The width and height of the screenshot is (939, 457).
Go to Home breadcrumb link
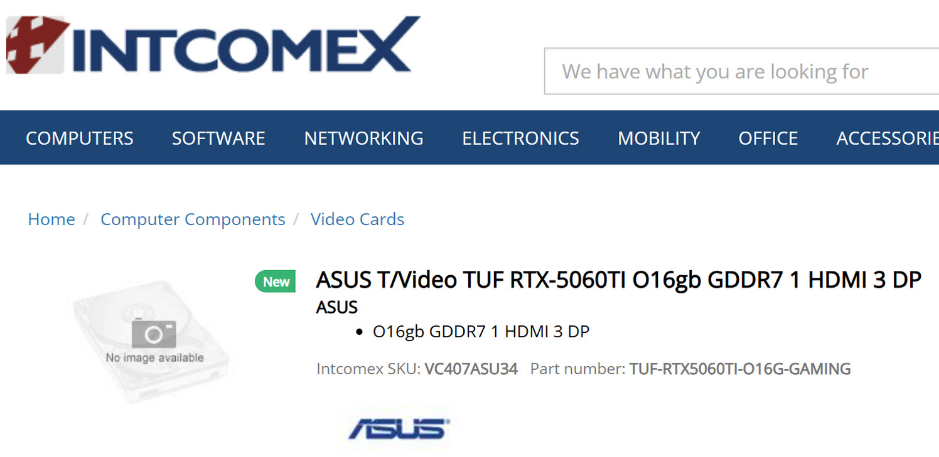(x=51, y=219)
